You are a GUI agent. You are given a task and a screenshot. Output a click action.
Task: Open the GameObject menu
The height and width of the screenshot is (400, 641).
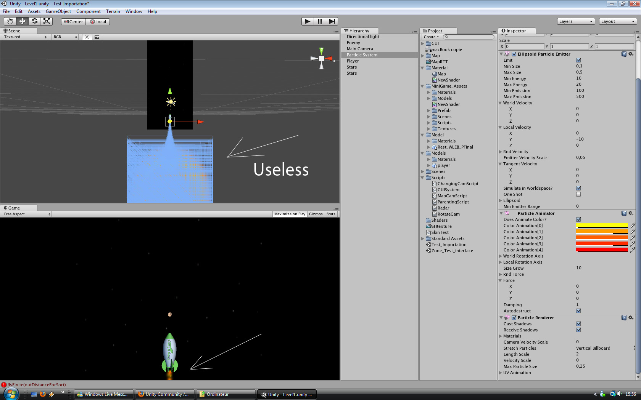(58, 11)
